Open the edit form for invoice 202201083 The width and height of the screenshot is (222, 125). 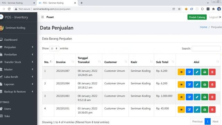(x=189, y=97)
